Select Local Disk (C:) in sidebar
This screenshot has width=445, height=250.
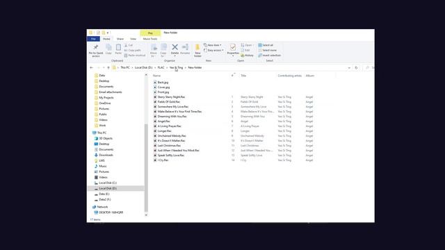(105, 183)
